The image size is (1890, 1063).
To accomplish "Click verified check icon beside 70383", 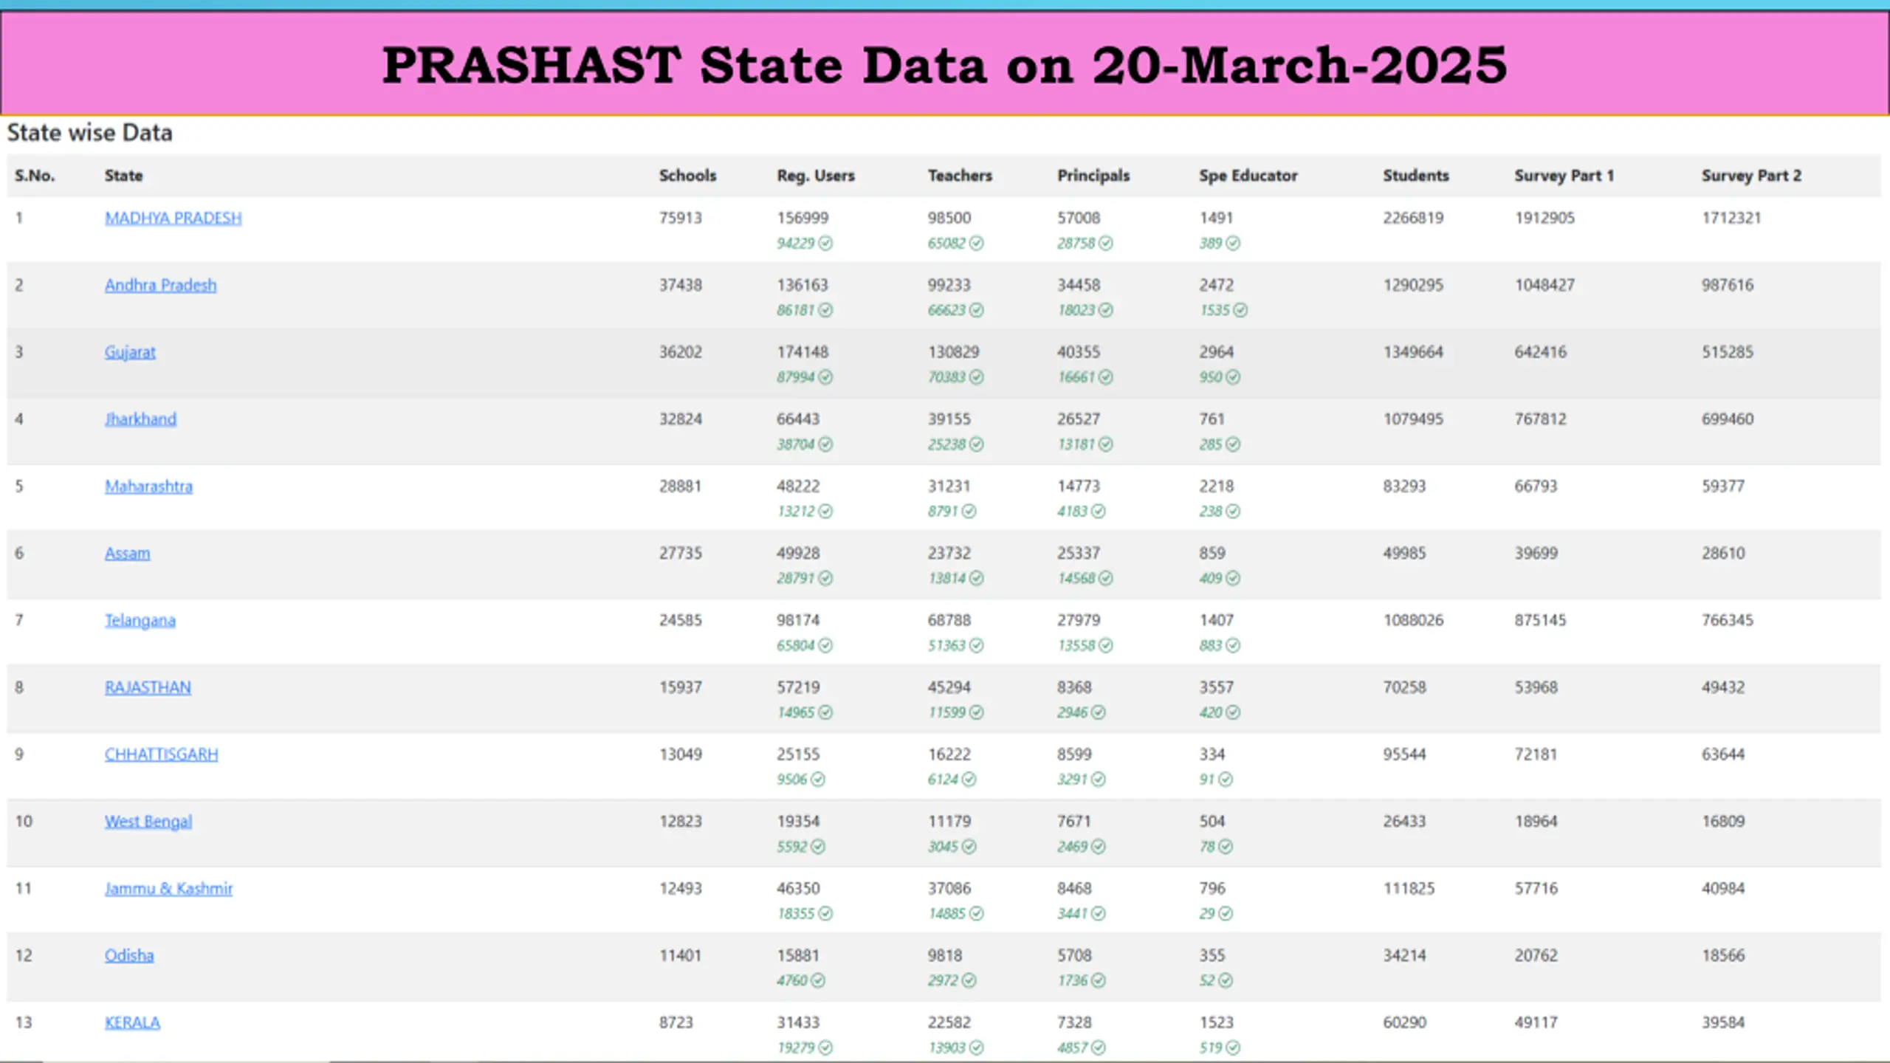I will click(976, 377).
